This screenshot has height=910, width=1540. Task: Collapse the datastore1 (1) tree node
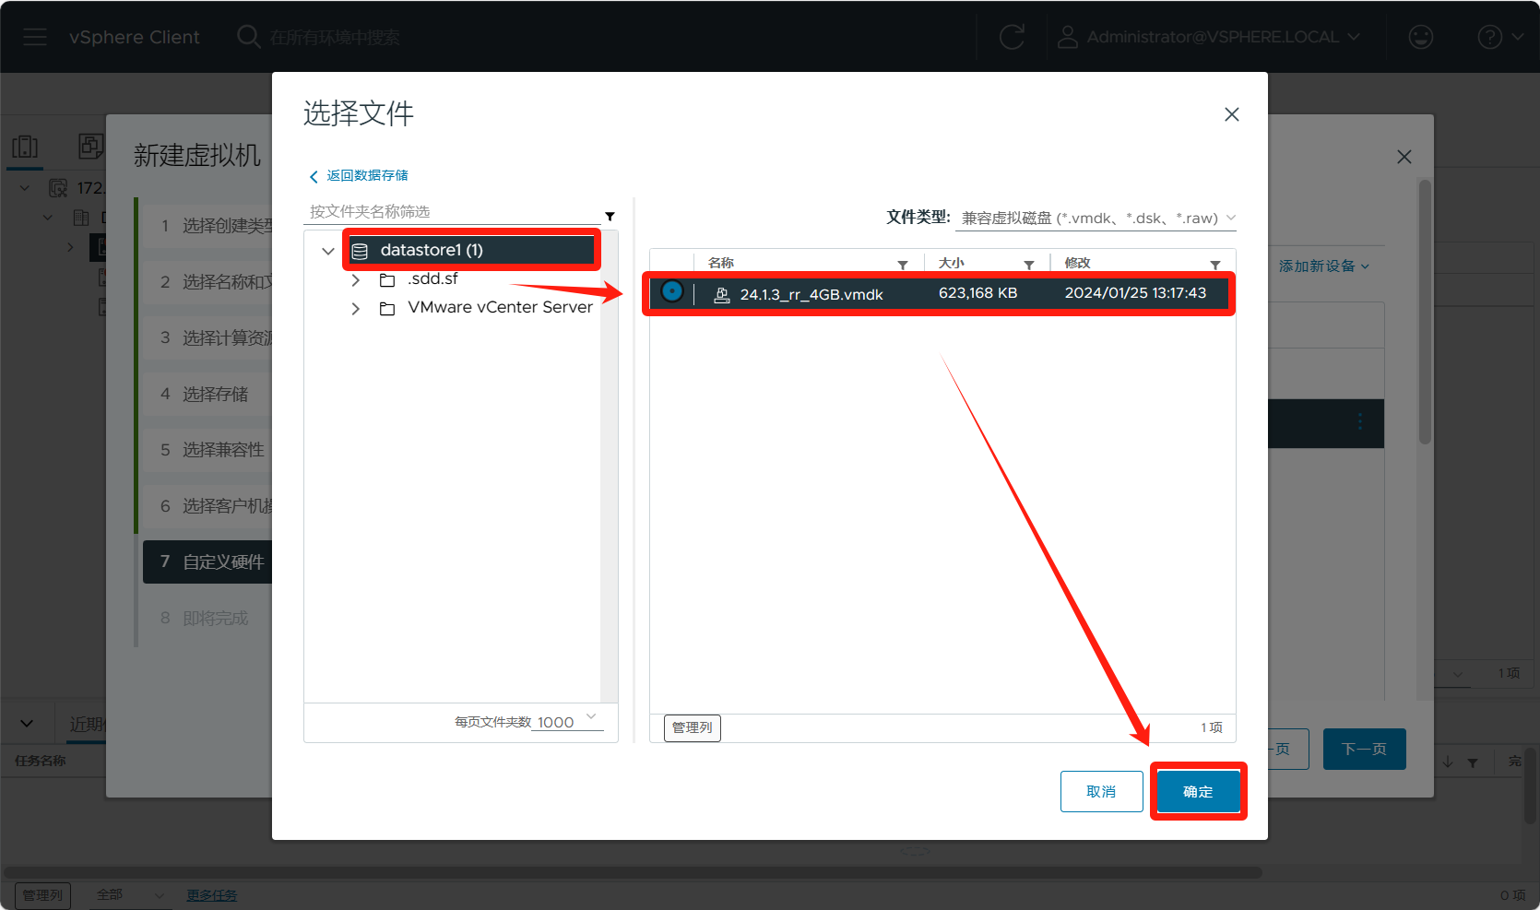(327, 251)
